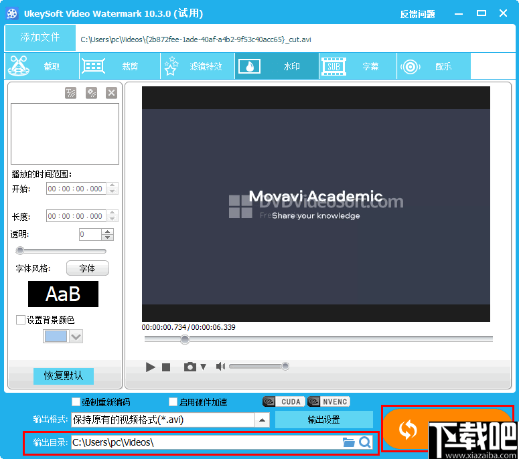Click the AaB font preview
Screen dimensions: 519x459
tap(63, 294)
